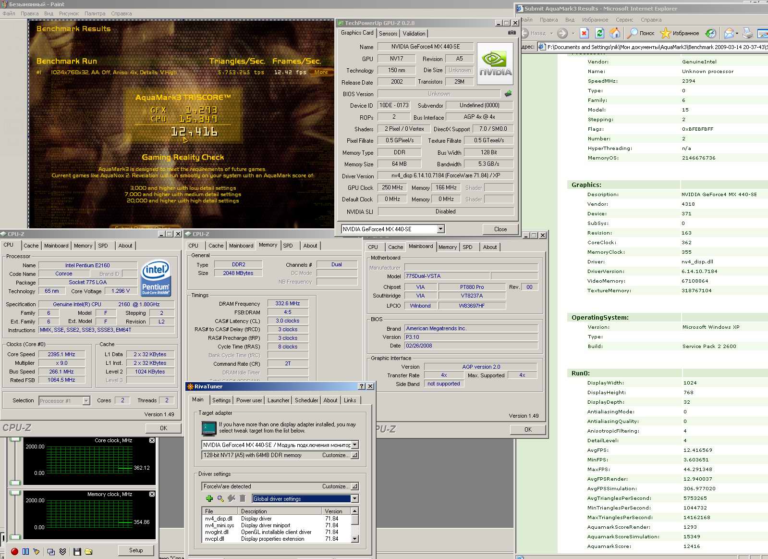Click the Version column header in RivaTuner
Image resolution: width=768 pixels, height=559 pixels.
[336, 511]
